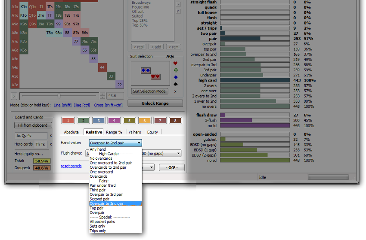Click the two-diamonds suit combination card
The width and height of the screenshot is (366, 240).
tap(146, 70)
